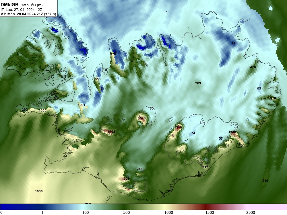Click the map value 57
The height and width of the screenshot is (215, 287).
coord(221,138)
